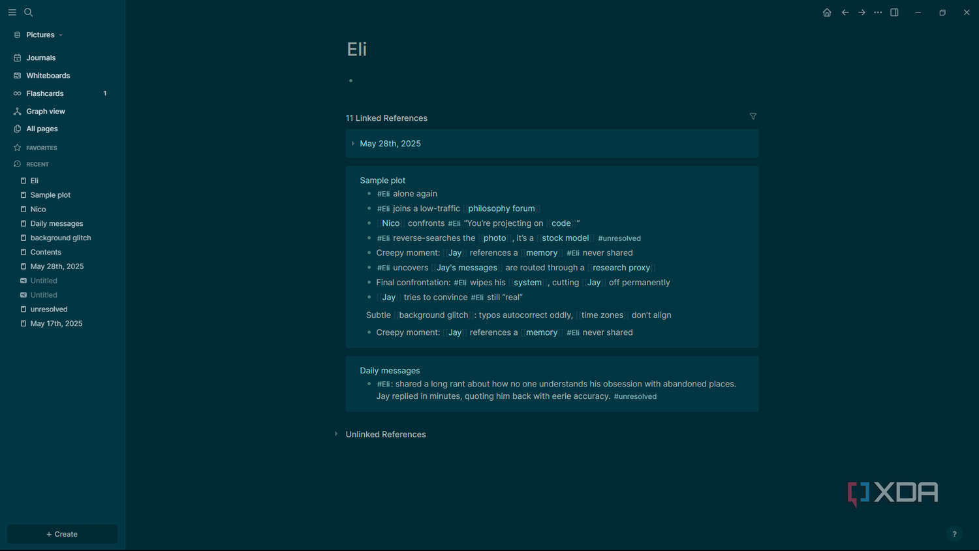
Task: Click the #unresolved tag after stock model
Action: click(x=619, y=239)
